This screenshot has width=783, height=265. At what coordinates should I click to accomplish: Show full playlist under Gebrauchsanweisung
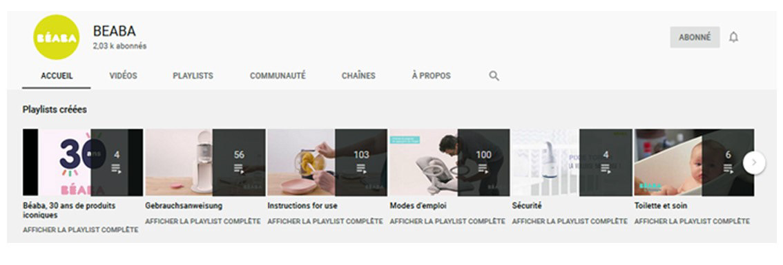(x=203, y=221)
